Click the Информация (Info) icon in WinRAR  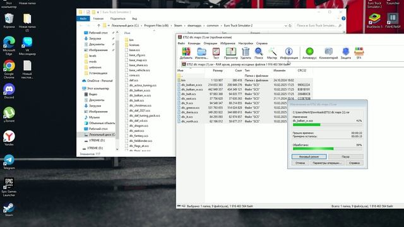(289, 53)
